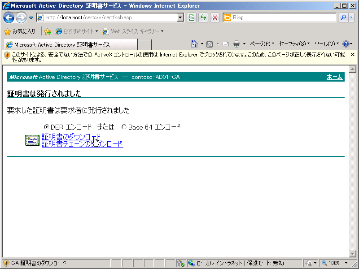Click the page icon in address bar
The height and width of the screenshot is (269, 359).
(x=40, y=17)
